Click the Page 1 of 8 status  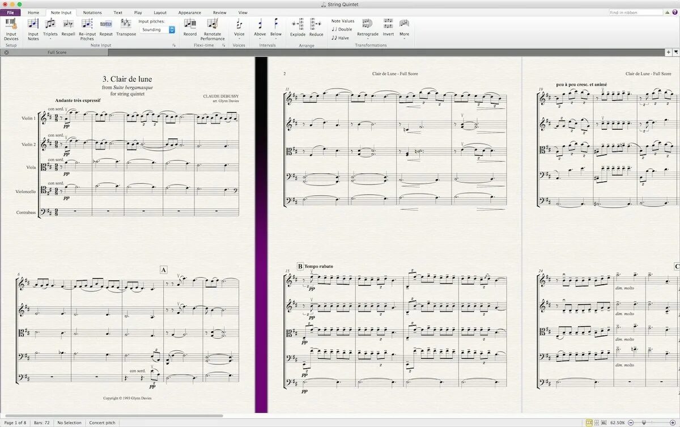point(15,422)
